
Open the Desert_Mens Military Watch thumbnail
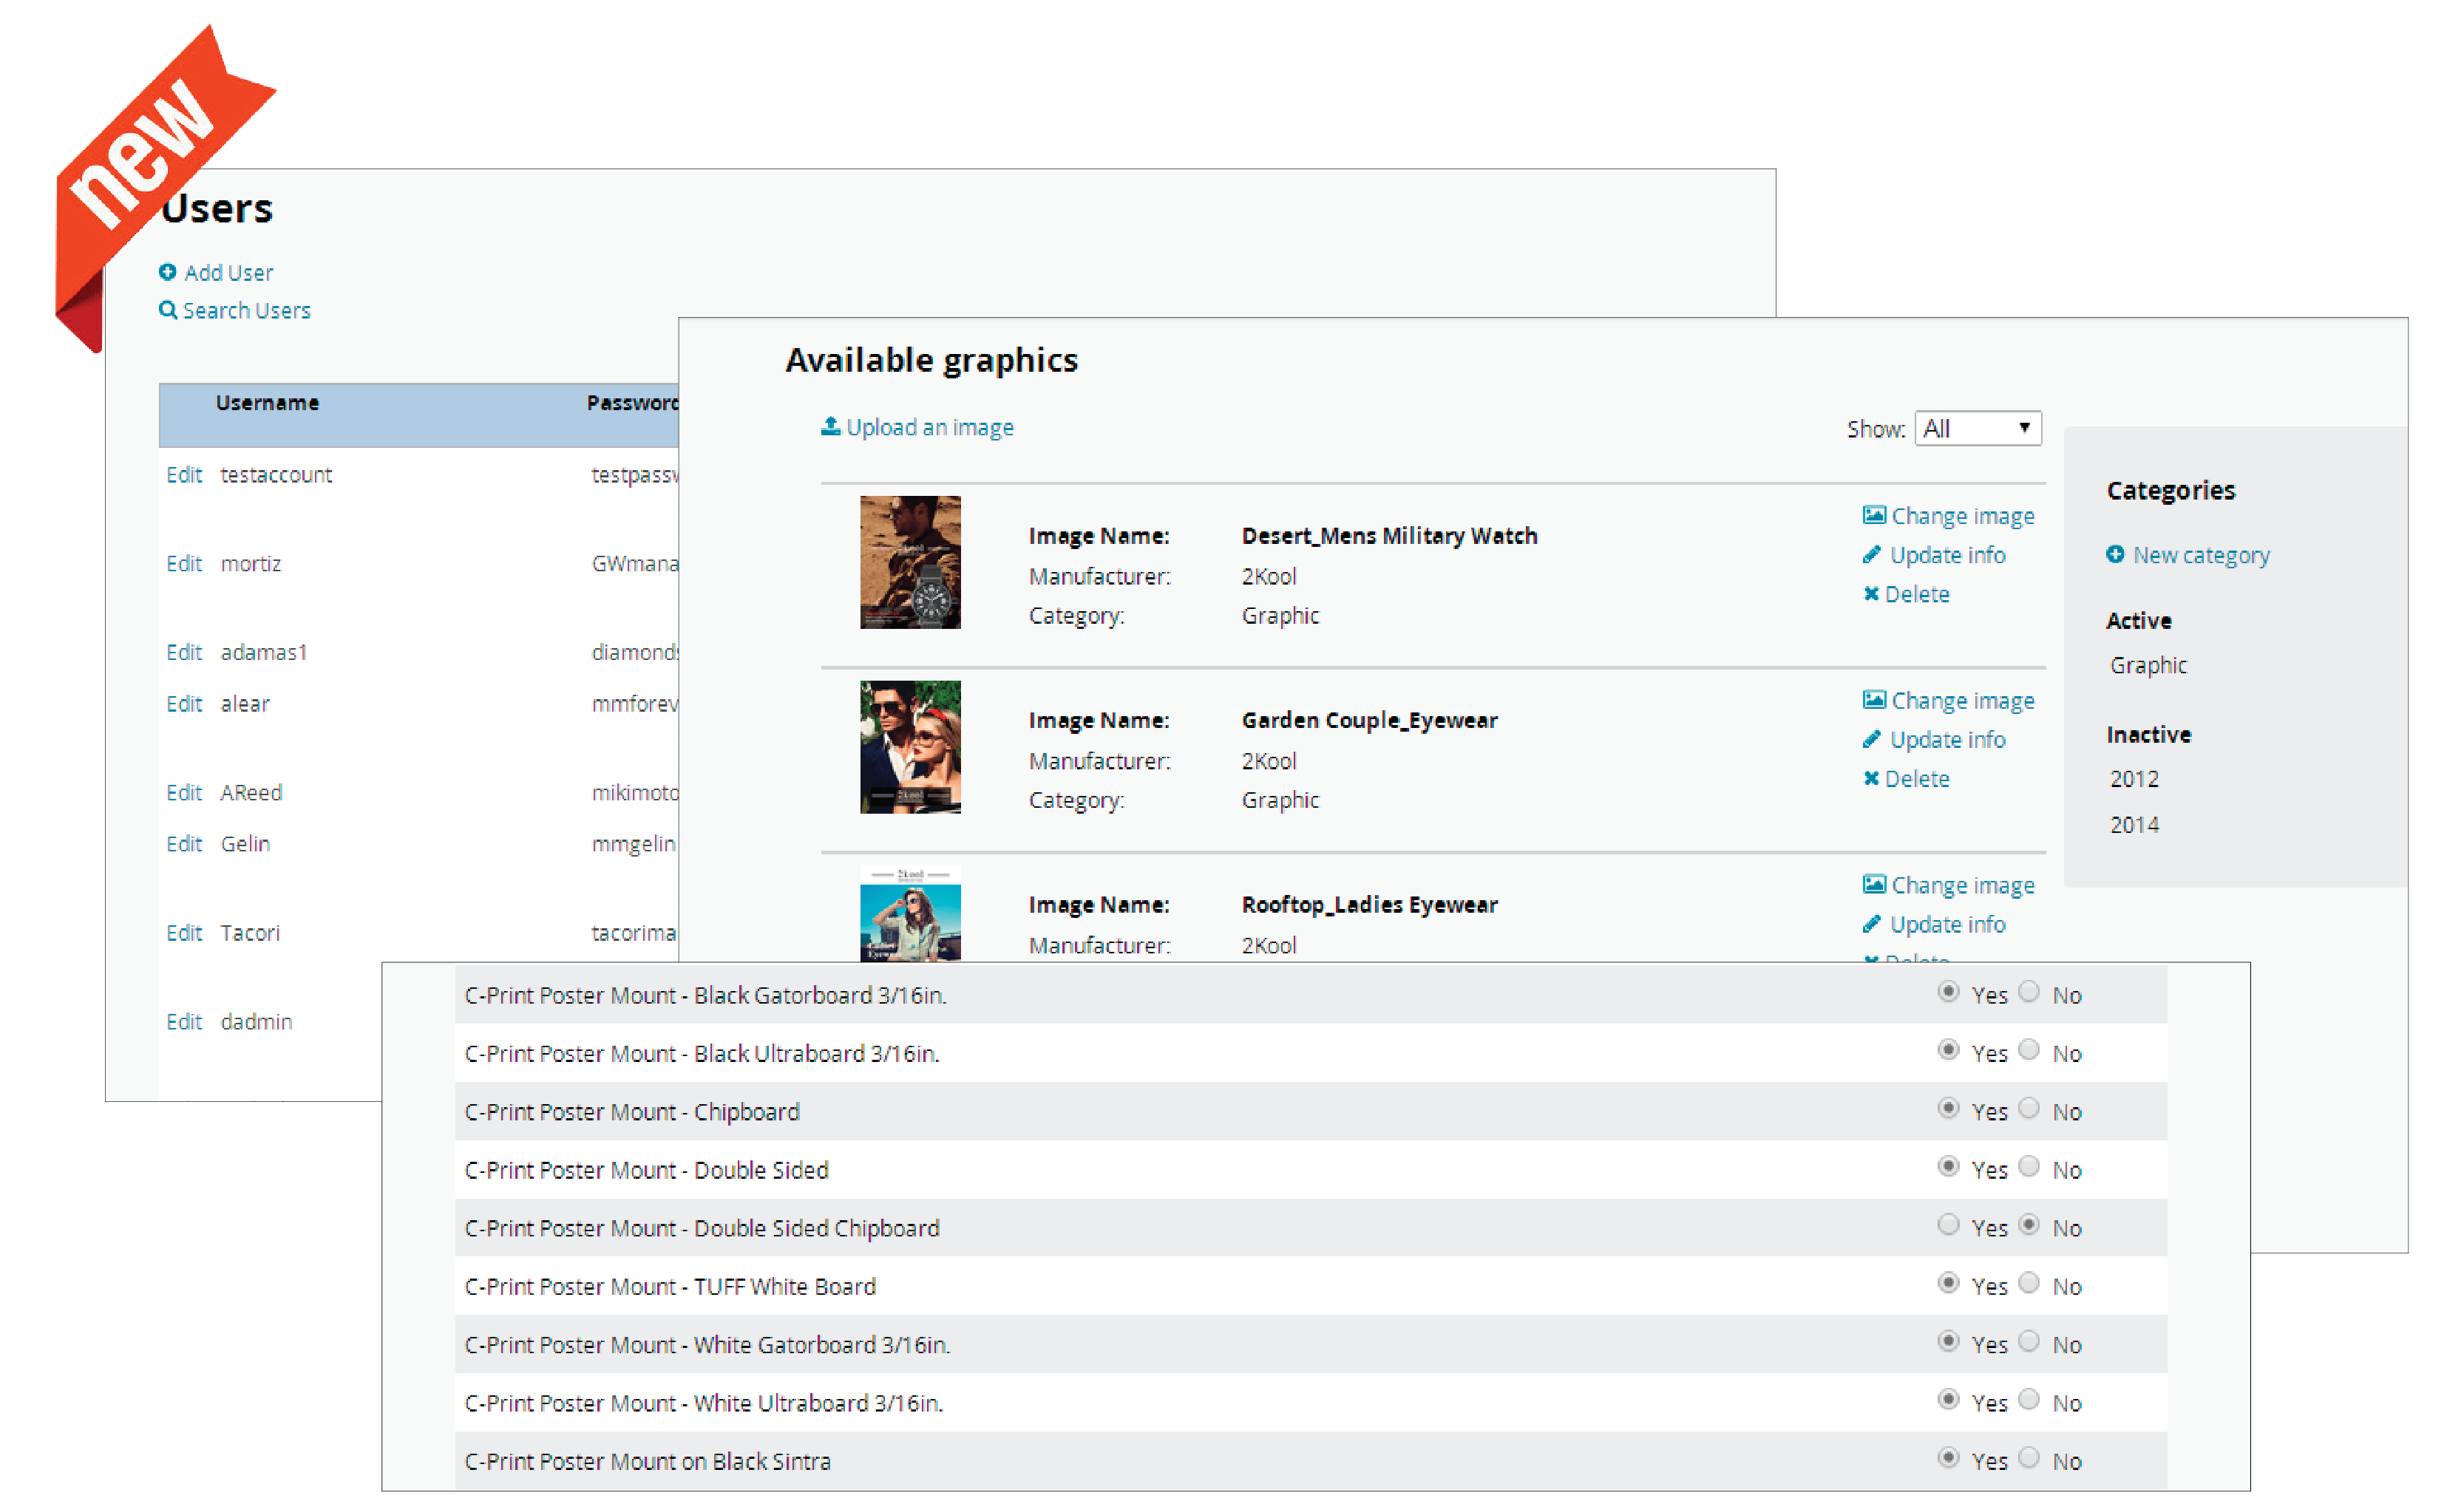pos(910,562)
